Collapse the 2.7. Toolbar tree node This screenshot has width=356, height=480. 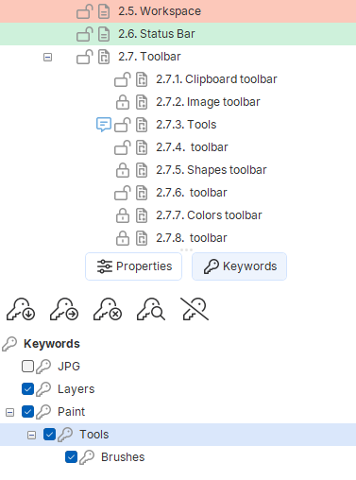pos(47,58)
